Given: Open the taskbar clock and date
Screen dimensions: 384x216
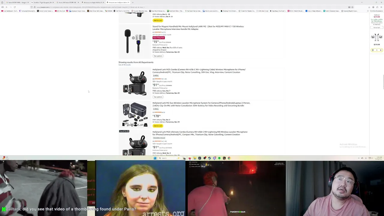Looking at the screenshot, I should [x=378, y=158].
